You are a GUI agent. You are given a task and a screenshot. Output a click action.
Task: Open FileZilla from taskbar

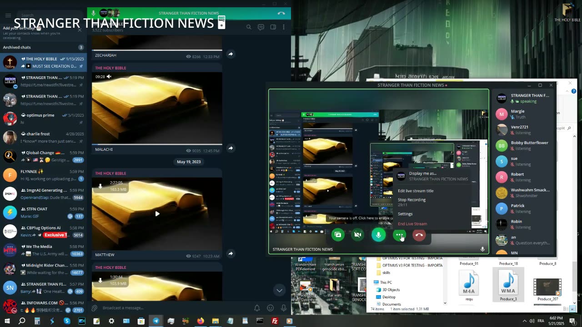click(x=275, y=321)
